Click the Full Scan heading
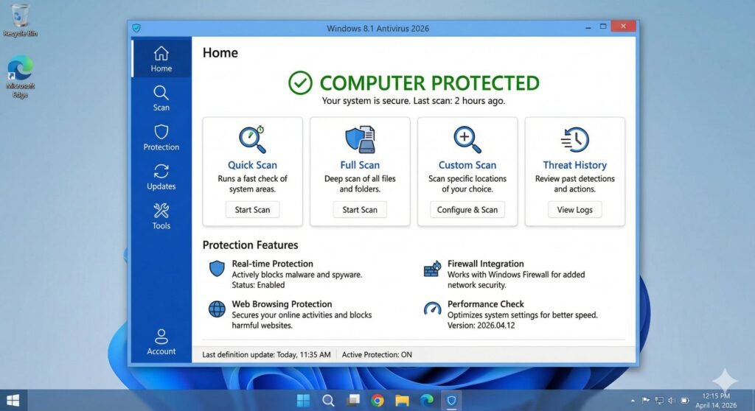 [360, 165]
